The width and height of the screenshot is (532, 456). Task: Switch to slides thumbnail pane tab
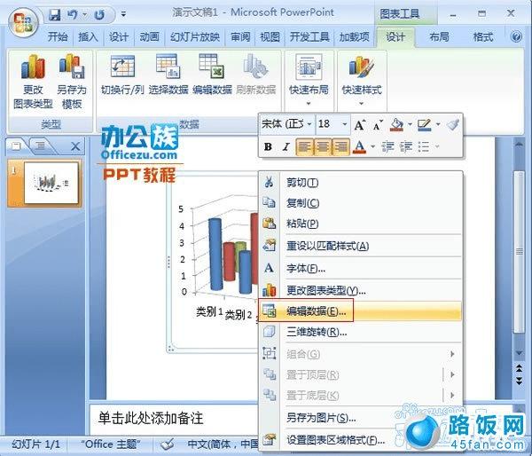(16, 146)
